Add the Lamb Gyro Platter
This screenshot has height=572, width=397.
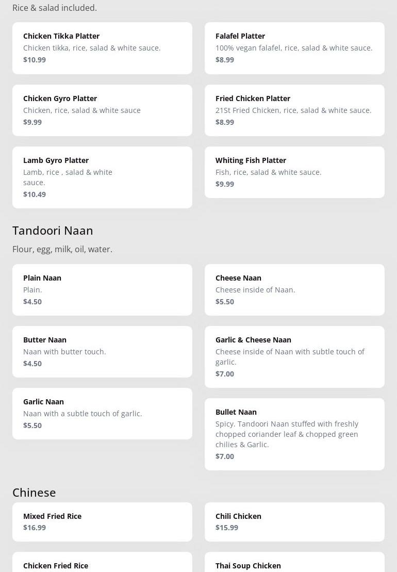point(102,177)
